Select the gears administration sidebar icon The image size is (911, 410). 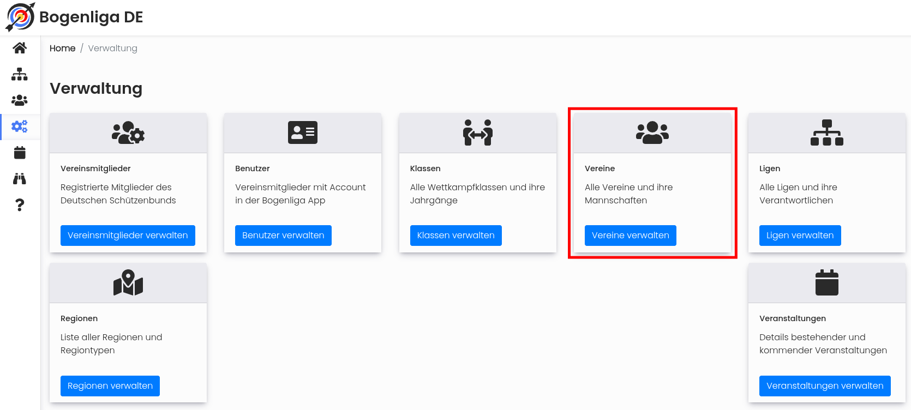coord(20,126)
